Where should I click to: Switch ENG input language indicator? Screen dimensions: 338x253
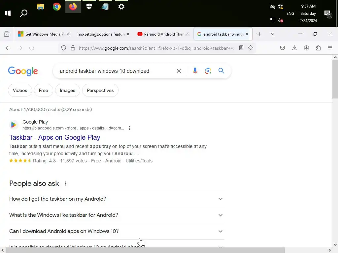pyautogui.click(x=290, y=13)
